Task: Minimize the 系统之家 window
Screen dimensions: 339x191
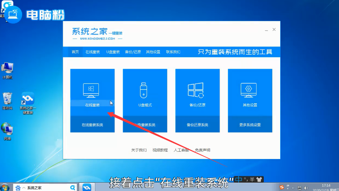Action: coord(266,30)
